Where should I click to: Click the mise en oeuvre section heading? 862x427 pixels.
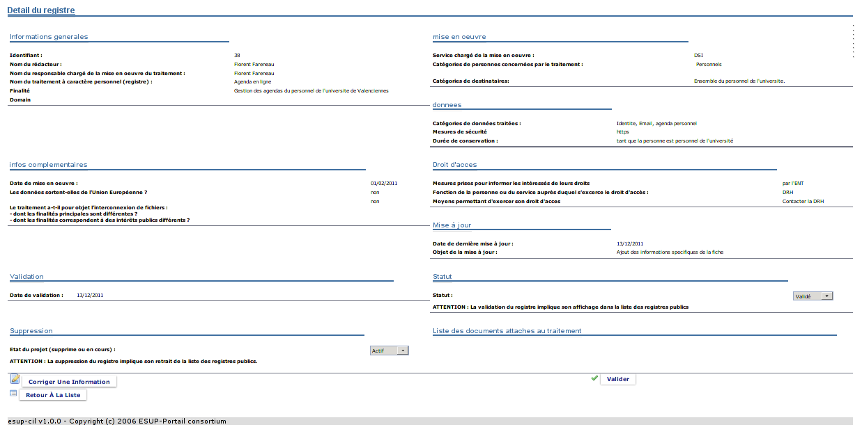tap(459, 37)
